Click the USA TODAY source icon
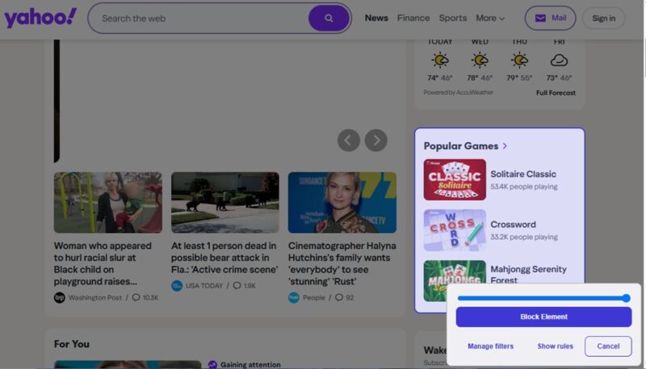Image resolution: width=646 pixels, height=369 pixels. [177, 285]
